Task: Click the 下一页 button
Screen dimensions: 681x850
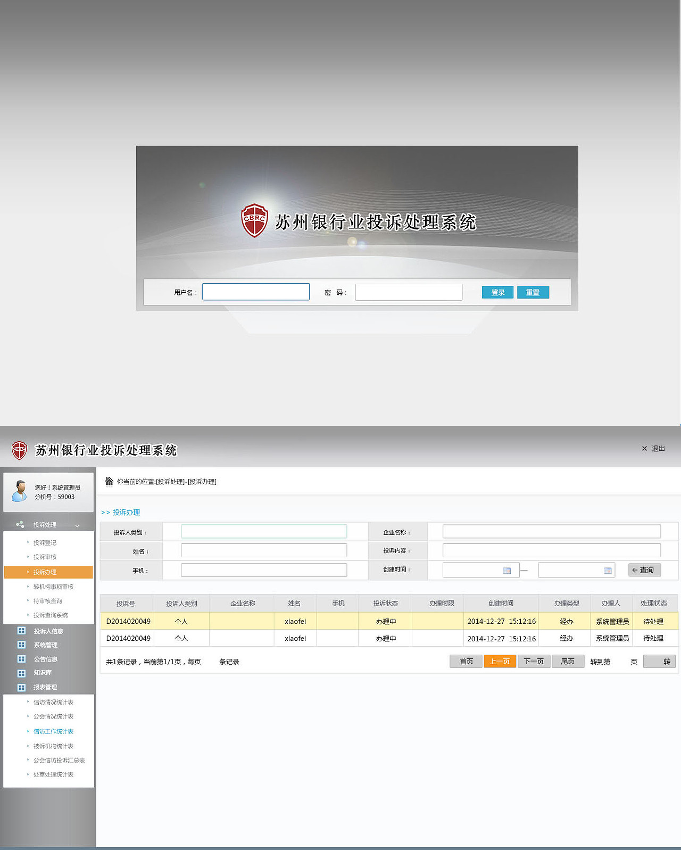Action: pos(534,661)
